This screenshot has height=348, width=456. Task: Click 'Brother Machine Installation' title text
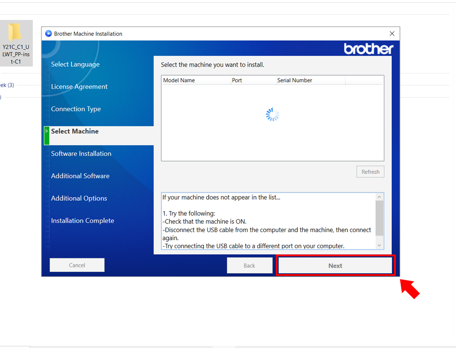pos(88,34)
